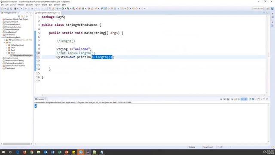Toggle Show Console When Standard Error Changes
This screenshot has height=155, width=275.
246,99
